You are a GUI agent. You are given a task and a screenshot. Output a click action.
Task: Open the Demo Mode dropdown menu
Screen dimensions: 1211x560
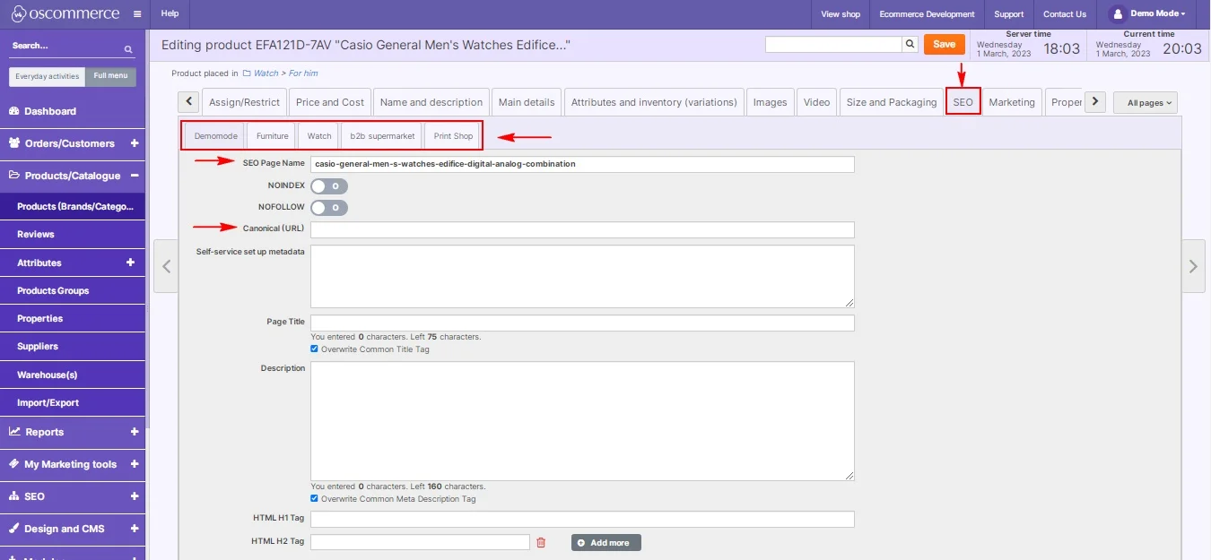[1158, 13]
